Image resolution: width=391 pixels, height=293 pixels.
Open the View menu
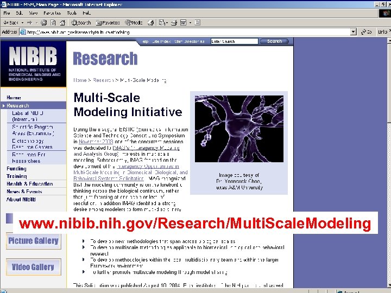click(x=33, y=13)
